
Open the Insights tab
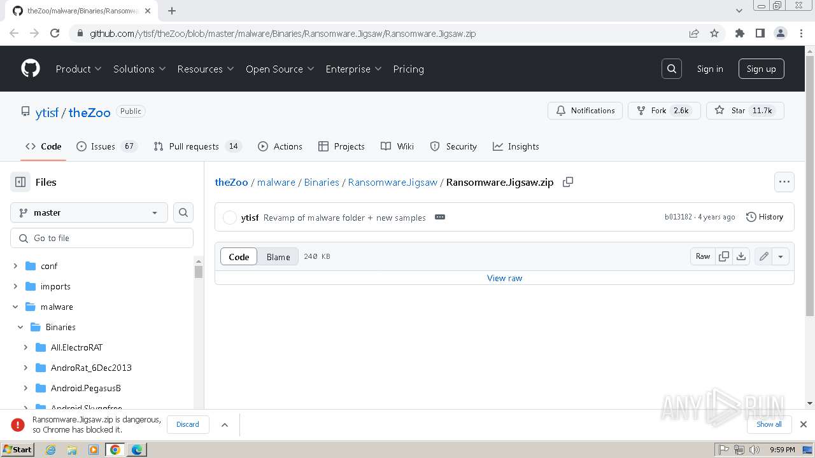tap(516, 146)
